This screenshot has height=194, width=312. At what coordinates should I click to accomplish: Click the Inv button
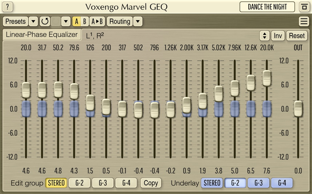[278, 36]
